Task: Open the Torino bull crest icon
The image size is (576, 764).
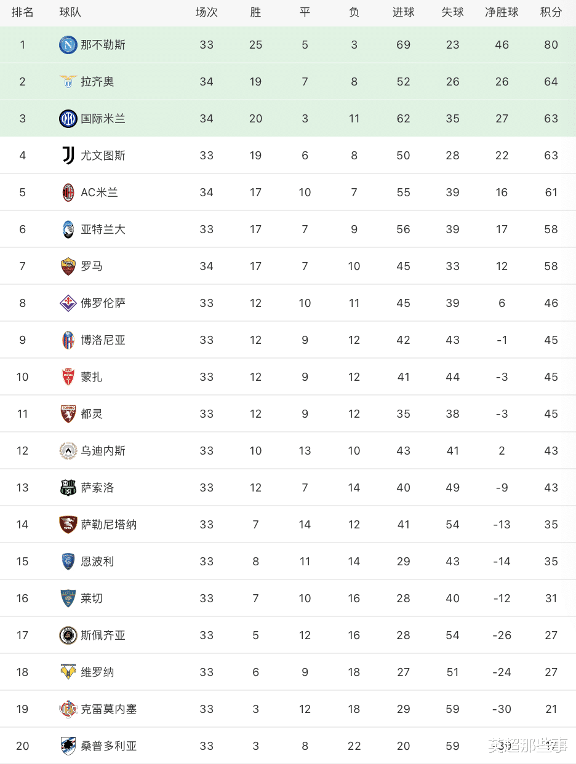Action: pos(68,414)
